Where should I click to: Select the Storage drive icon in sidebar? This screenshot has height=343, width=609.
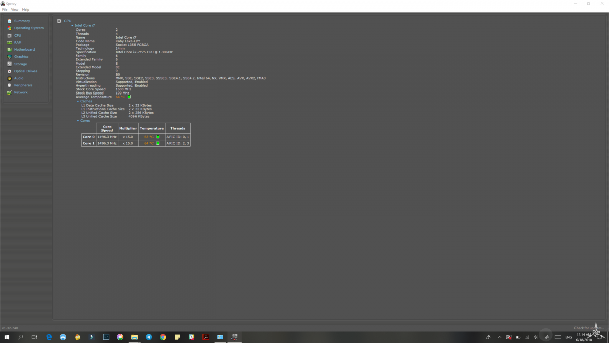(9, 64)
